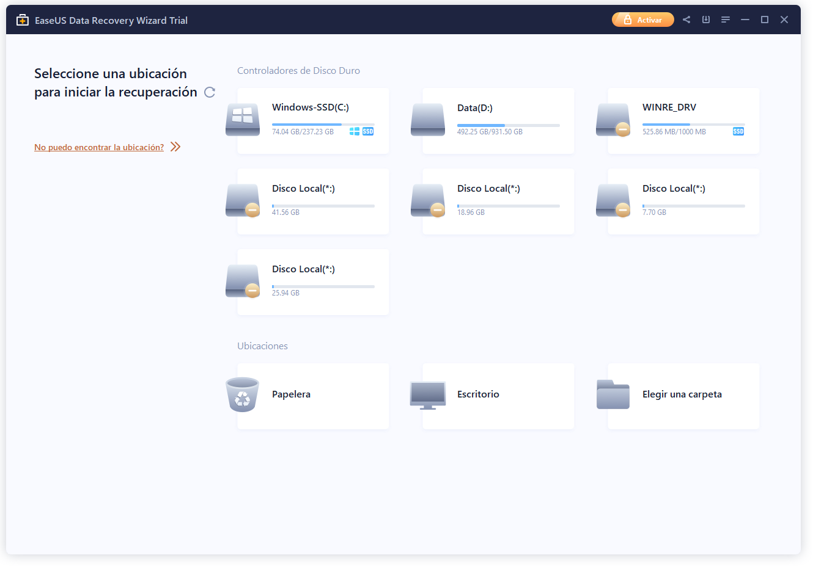Screen dimensions: 813x566
Task: Click the Windows-SSD(C:) usage bar
Action: click(323, 125)
